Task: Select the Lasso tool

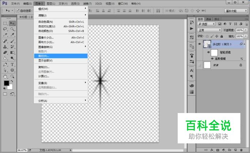Action: point(5,29)
